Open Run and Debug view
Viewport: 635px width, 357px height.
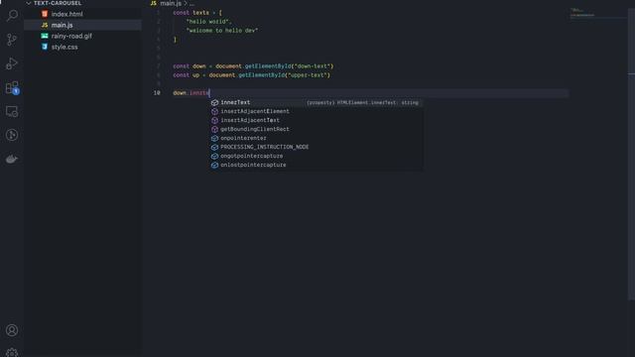pos(12,63)
